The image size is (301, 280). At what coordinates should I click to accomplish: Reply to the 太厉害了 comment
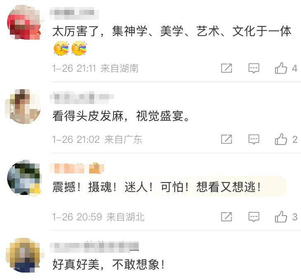254,68
